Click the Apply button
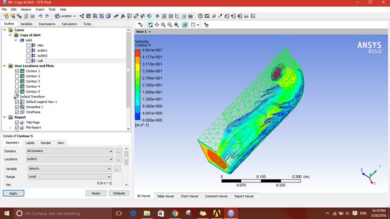The image size is (390, 219). pos(13,193)
